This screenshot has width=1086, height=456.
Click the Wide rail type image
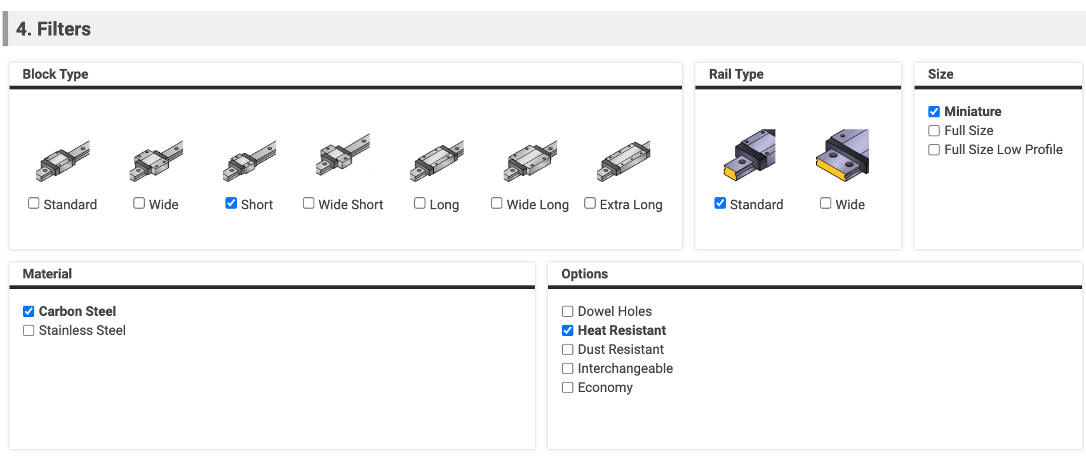pyautogui.click(x=842, y=155)
